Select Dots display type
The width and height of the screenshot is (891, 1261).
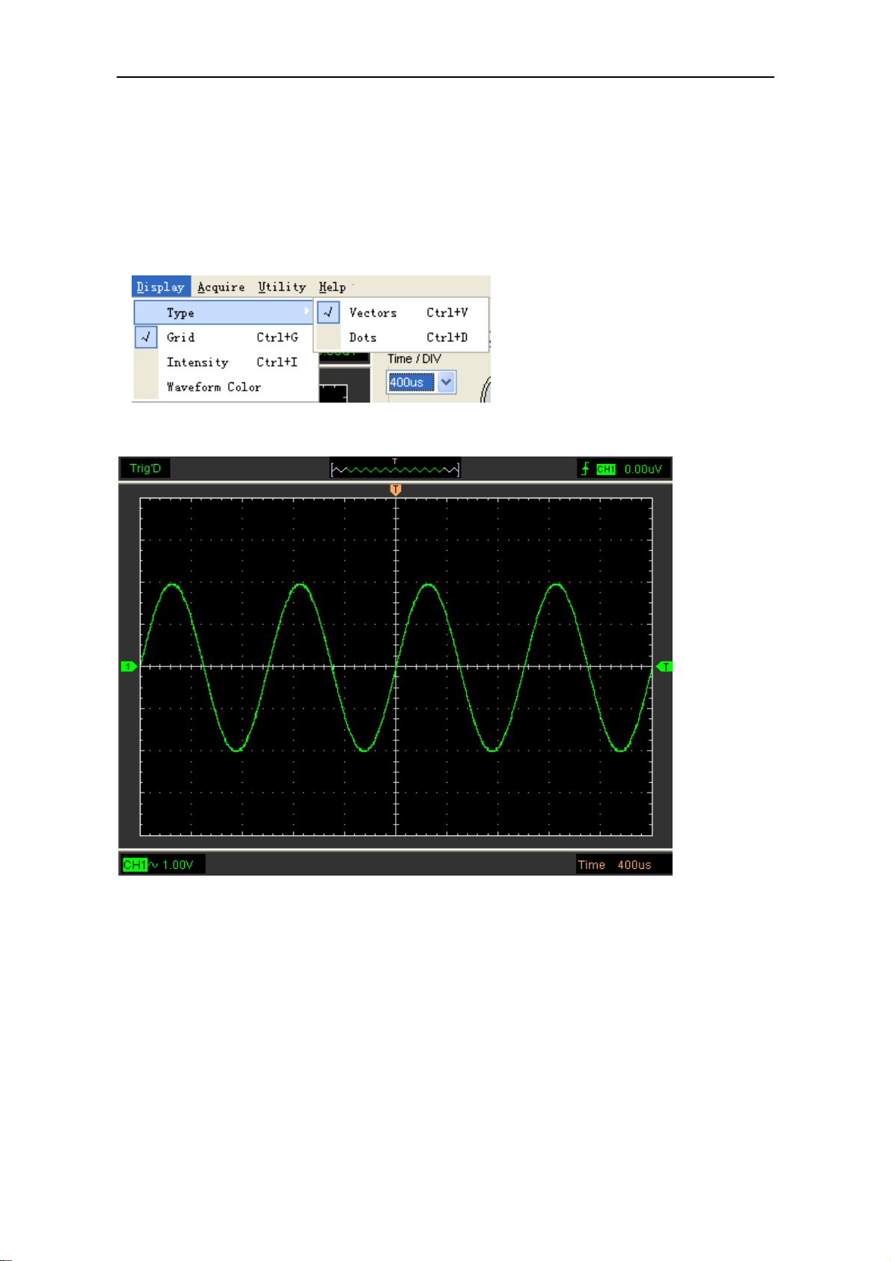tap(402, 338)
